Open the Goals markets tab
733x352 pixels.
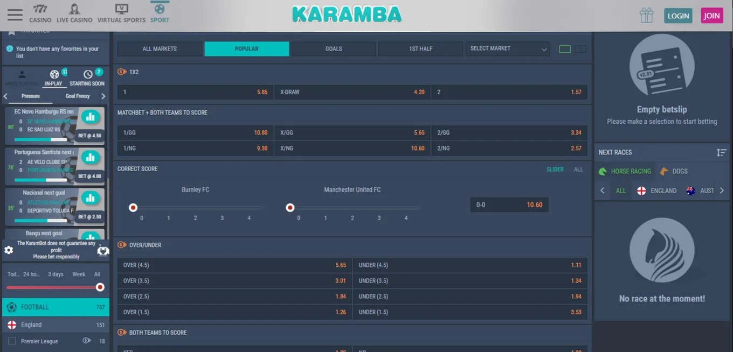pyautogui.click(x=334, y=48)
